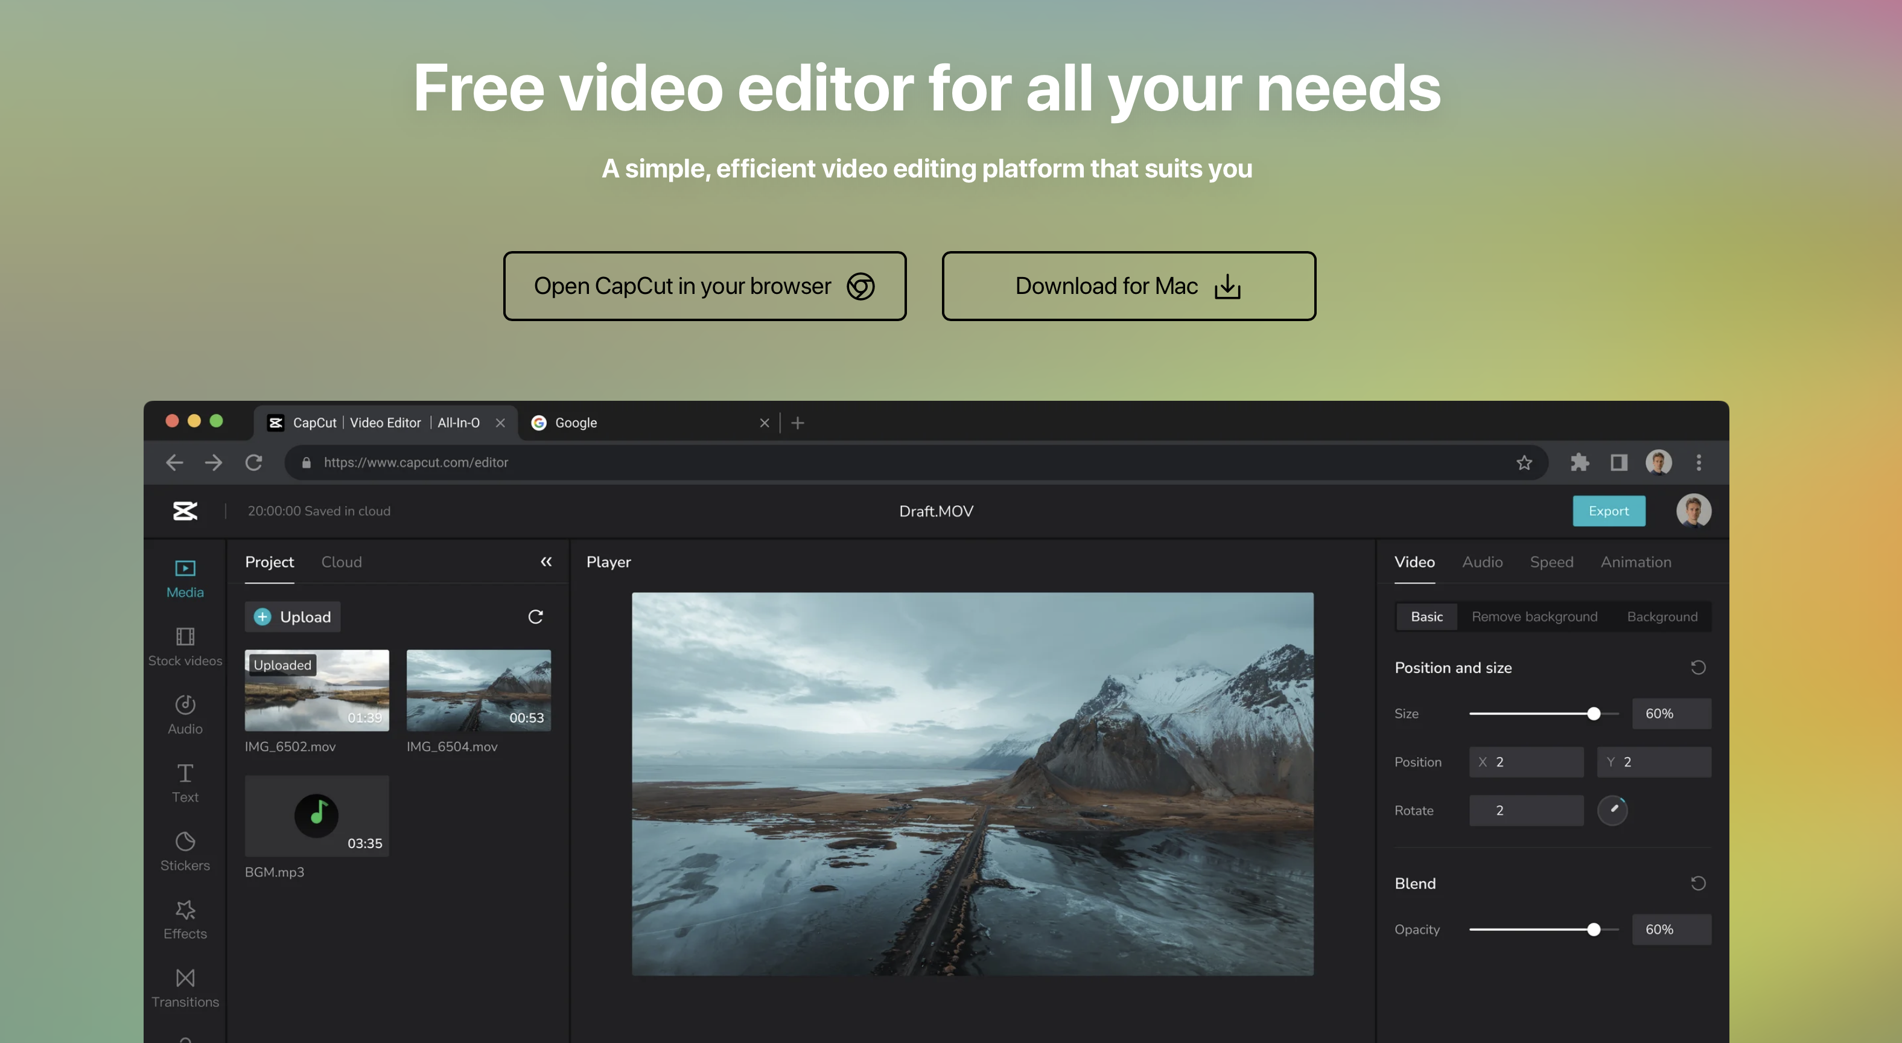Open the Transitions panel
This screenshot has width=1902, height=1043.
click(x=185, y=987)
